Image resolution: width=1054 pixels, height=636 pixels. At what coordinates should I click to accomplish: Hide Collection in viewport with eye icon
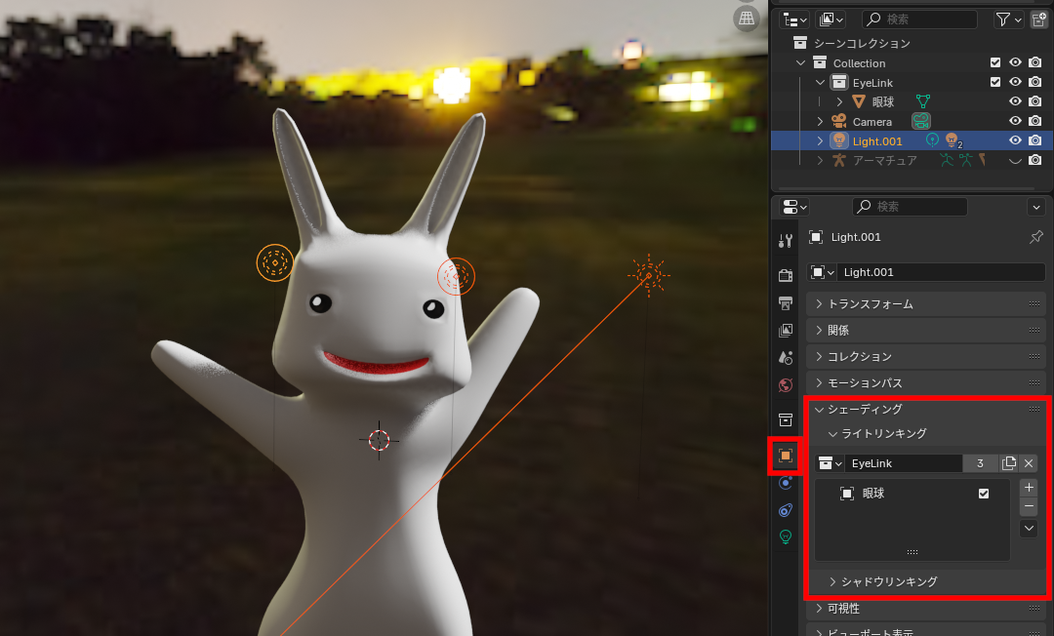pos(1015,62)
